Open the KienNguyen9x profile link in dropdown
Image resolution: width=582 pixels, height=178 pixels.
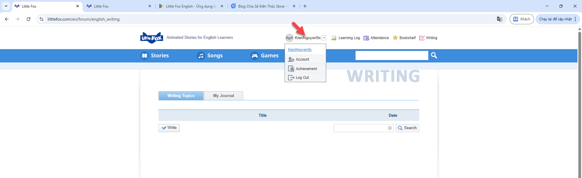(300, 50)
